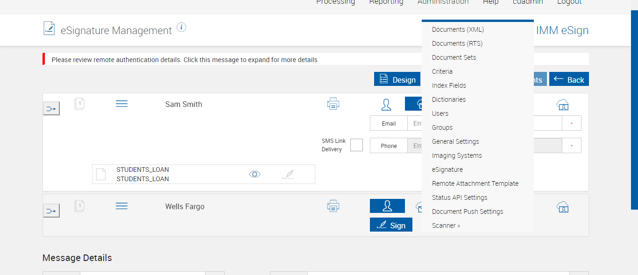Click the printer icon in Sam Smith row
Image resolution: width=638 pixels, height=275 pixels.
tap(333, 104)
